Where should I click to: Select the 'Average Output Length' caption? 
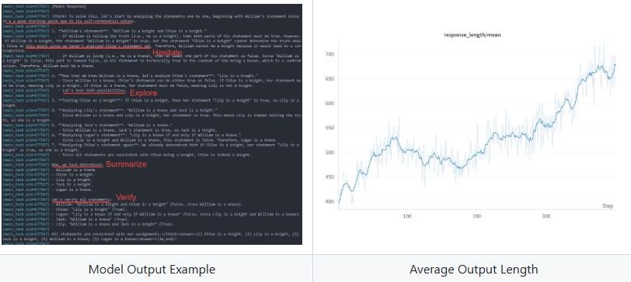(474, 269)
